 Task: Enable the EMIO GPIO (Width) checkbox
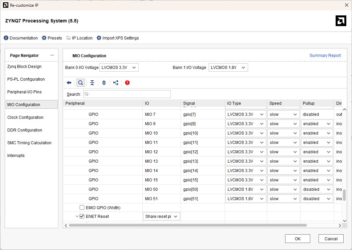point(82,208)
